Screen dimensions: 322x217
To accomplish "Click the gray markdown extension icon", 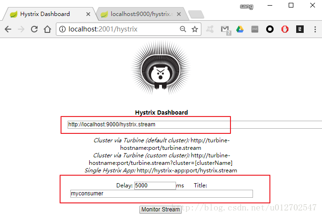I will [254, 29].
